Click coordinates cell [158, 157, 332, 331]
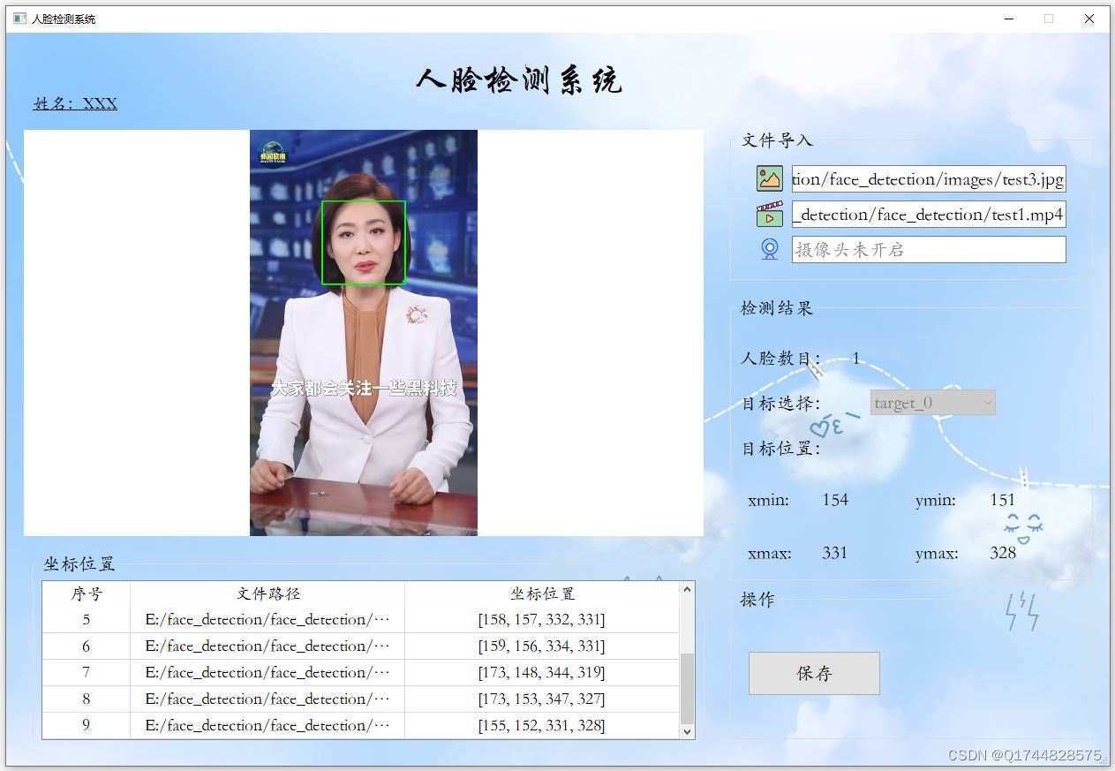This screenshot has height=771, width=1115. [x=542, y=620]
